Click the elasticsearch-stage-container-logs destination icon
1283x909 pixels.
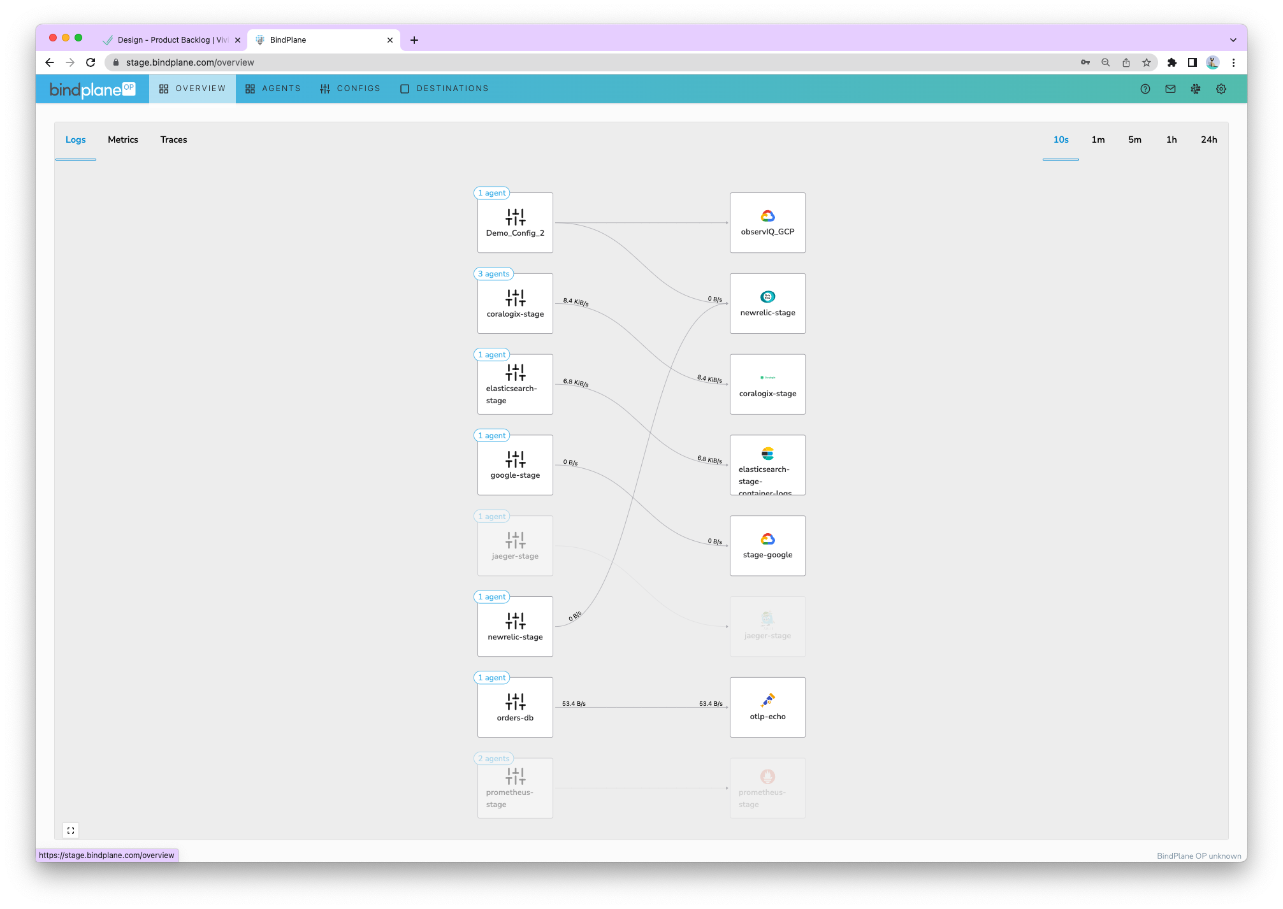point(767,454)
